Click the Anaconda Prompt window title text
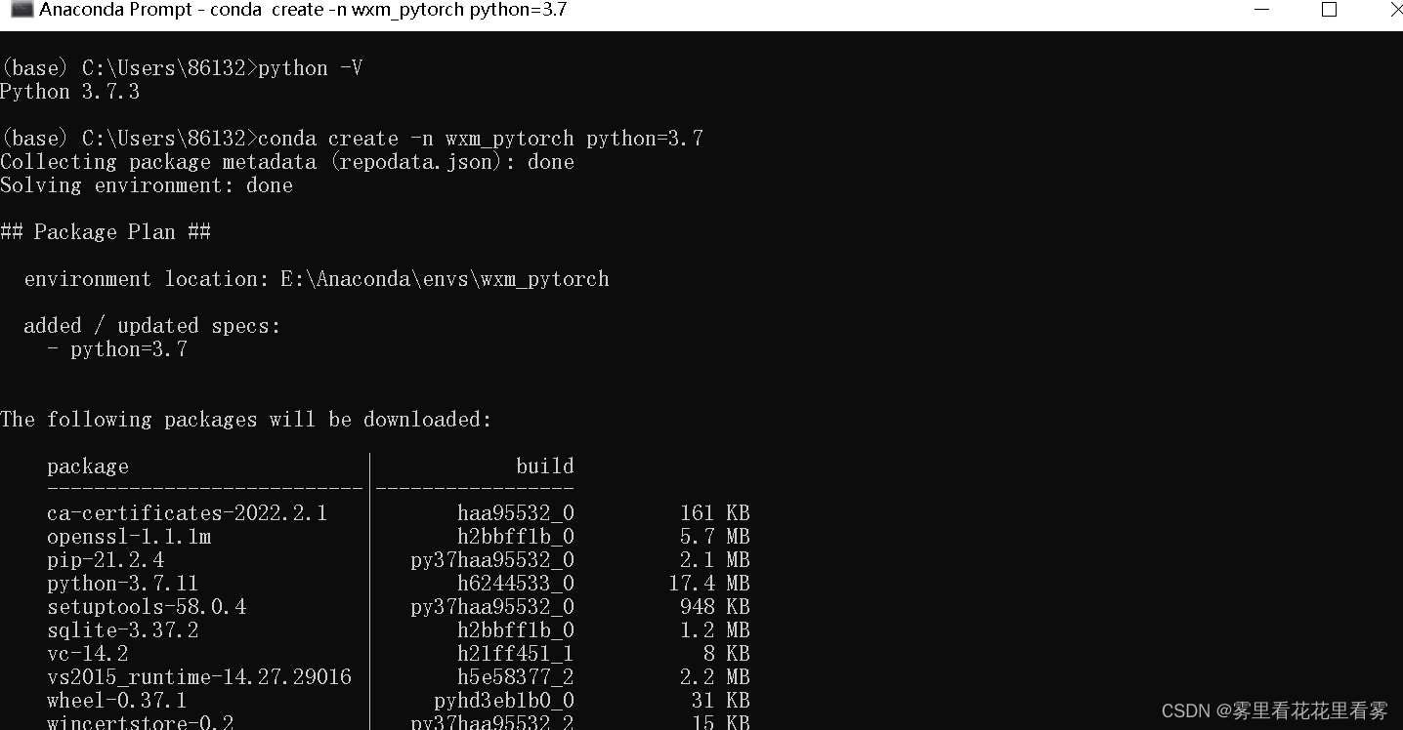 click(303, 10)
